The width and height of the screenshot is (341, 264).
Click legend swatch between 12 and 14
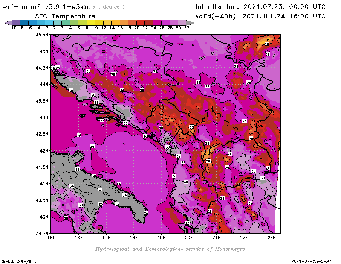coord(107,23)
